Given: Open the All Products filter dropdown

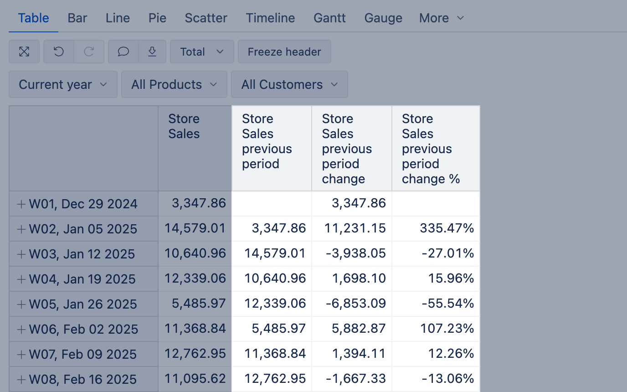Looking at the screenshot, I should [174, 84].
